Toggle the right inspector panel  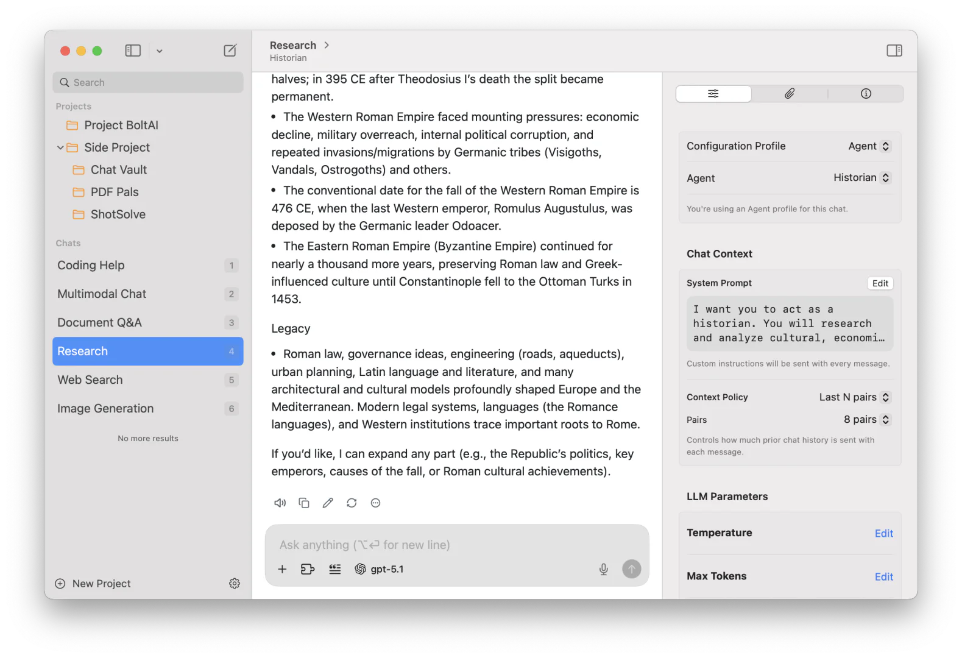(894, 51)
